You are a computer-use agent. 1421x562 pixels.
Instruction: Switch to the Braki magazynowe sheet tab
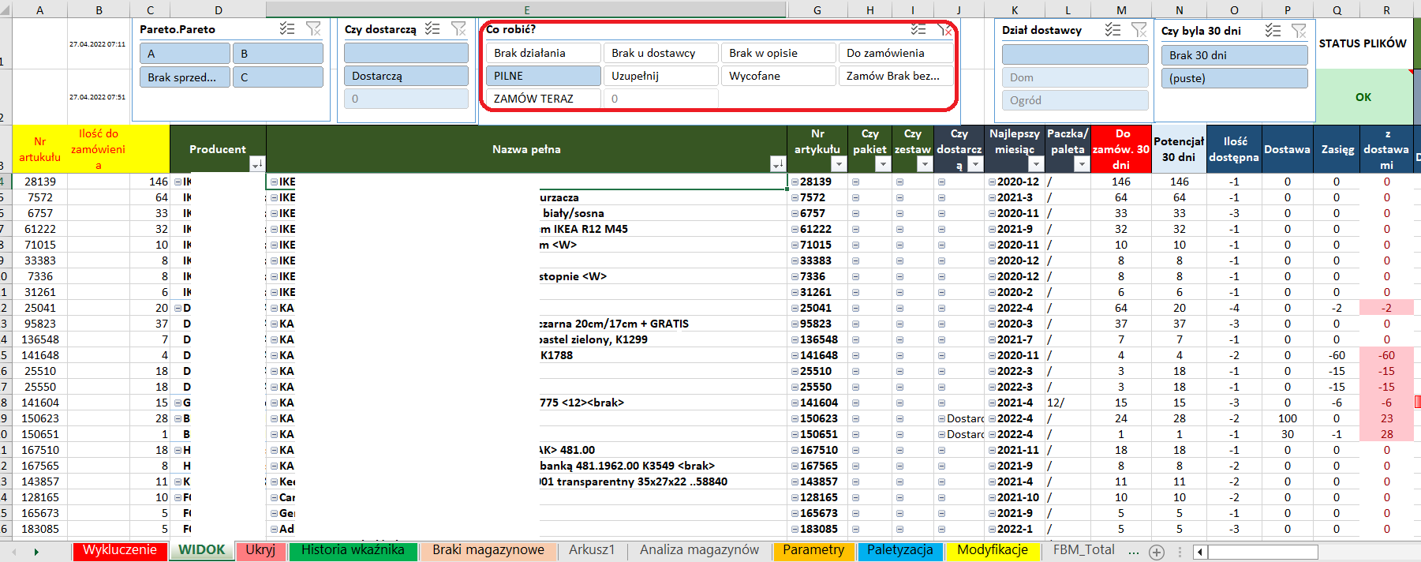coord(488,550)
